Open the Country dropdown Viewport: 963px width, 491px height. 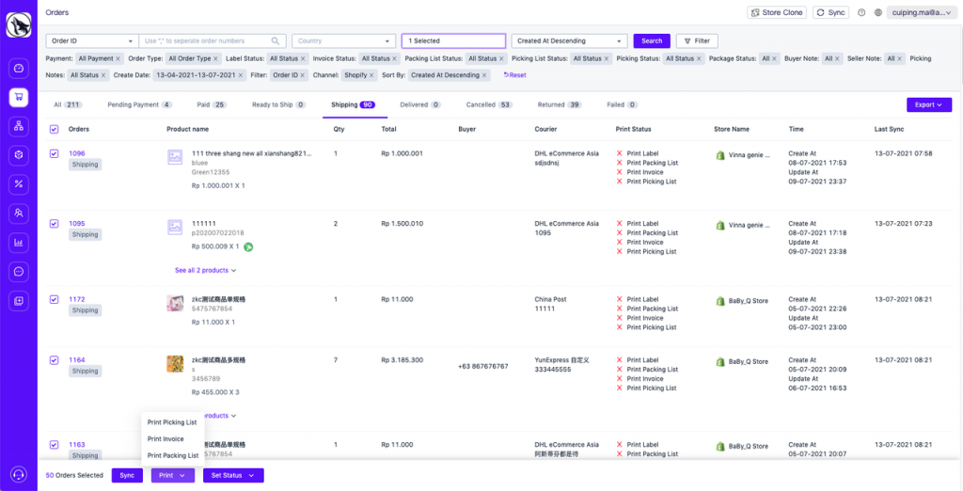coord(344,41)
